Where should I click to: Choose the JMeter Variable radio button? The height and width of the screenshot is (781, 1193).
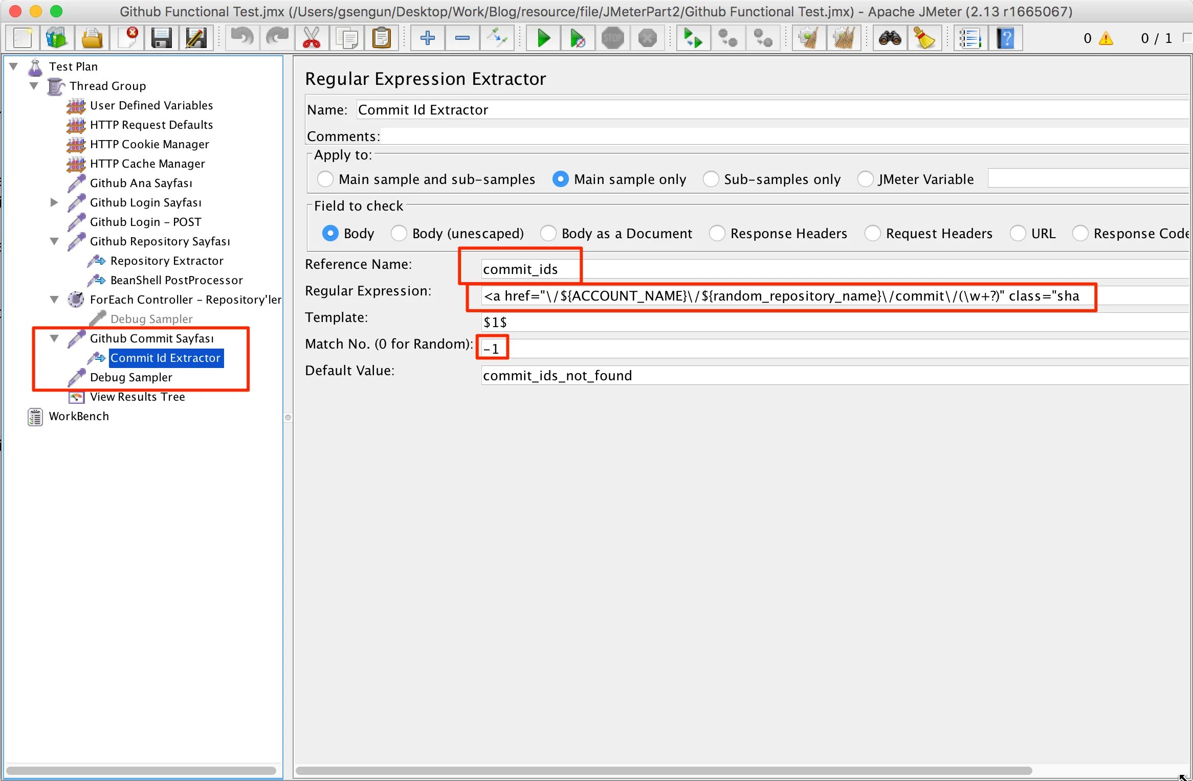pos(865,179)
